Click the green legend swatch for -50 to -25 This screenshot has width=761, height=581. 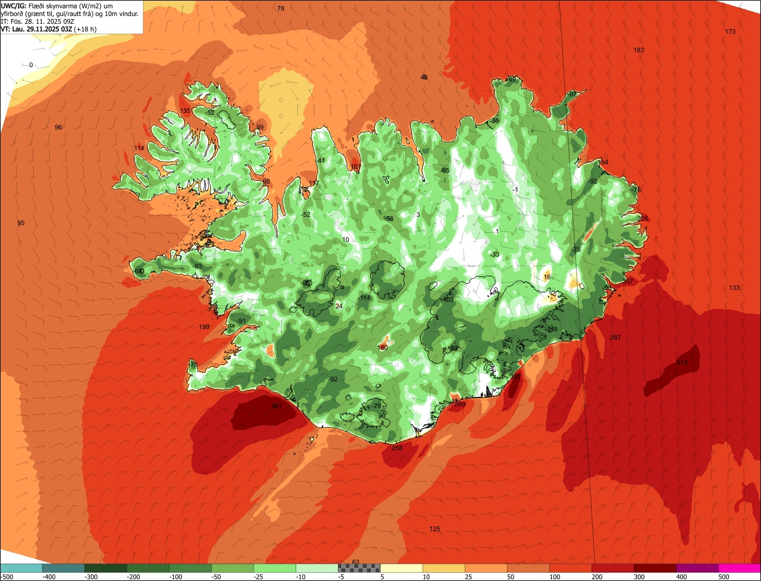pos(232,569)
